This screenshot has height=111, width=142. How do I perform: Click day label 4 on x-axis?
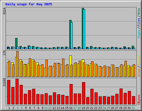[x=22, y=108]
